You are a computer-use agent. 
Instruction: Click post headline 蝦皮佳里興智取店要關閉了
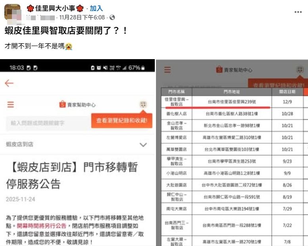coord(66,31)
